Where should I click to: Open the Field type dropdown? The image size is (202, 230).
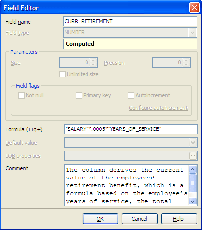point(192,33)
